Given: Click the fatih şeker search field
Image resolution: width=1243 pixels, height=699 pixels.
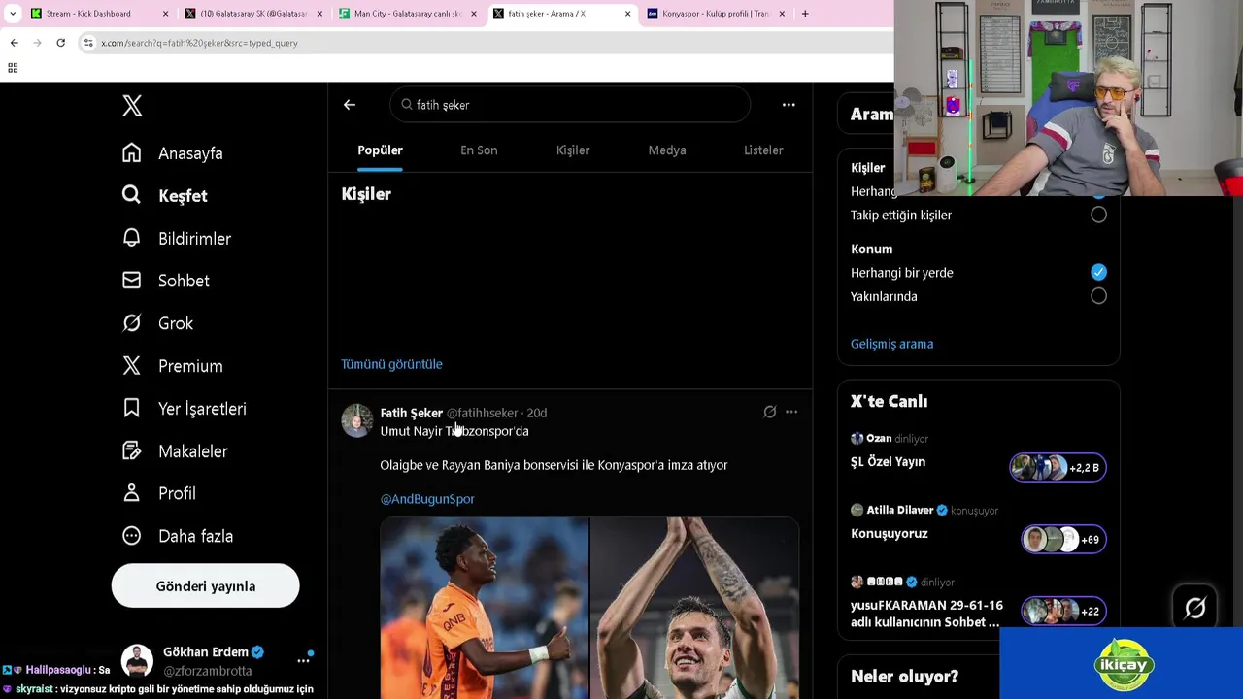Looking at the screenshot, I should tap(570, 105).
